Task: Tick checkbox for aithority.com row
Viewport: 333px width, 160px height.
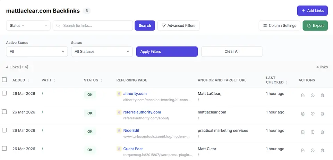Action: click(x=5, y=93)
